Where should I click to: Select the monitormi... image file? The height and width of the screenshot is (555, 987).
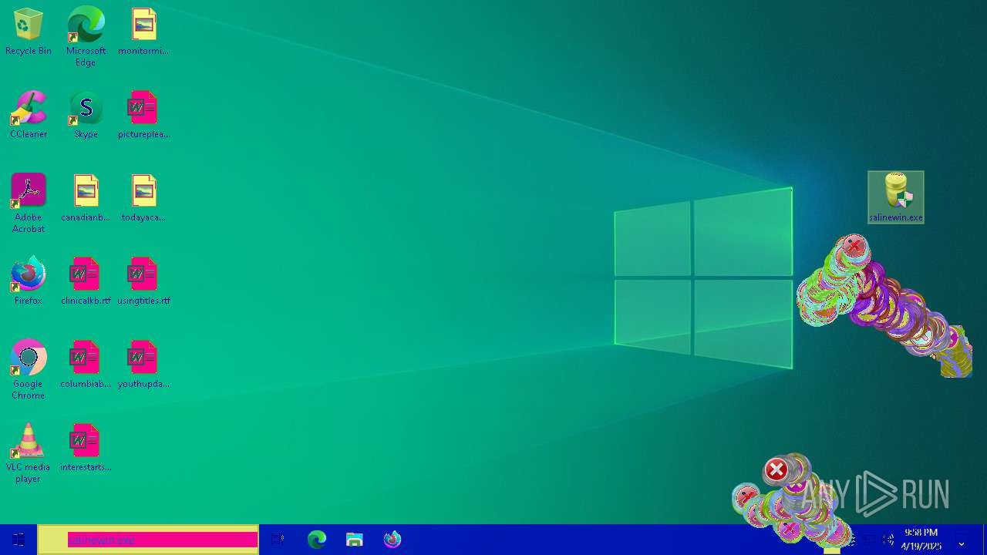143,32
